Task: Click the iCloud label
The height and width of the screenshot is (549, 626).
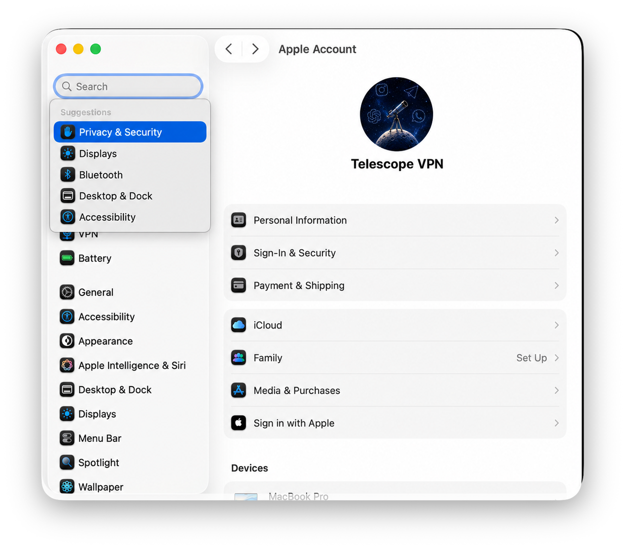Action: coord(268,325)
